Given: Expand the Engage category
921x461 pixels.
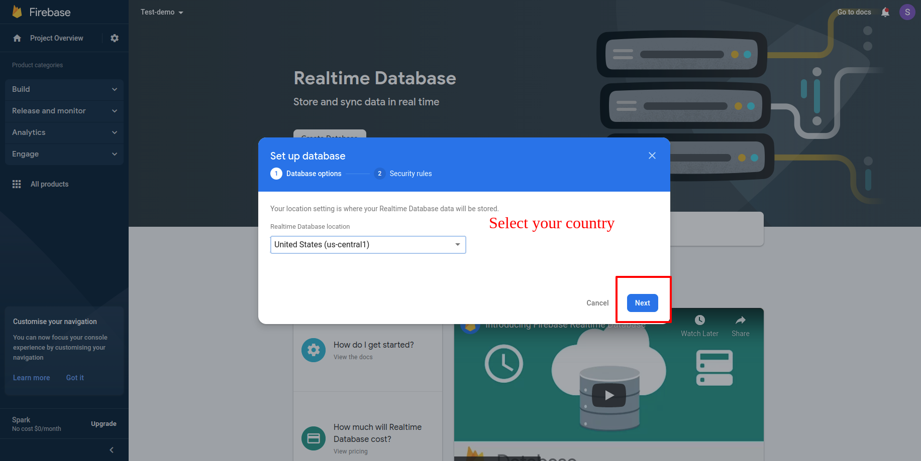Looking at the screenshot, I should pyautogui.click(x=64, y=154).
